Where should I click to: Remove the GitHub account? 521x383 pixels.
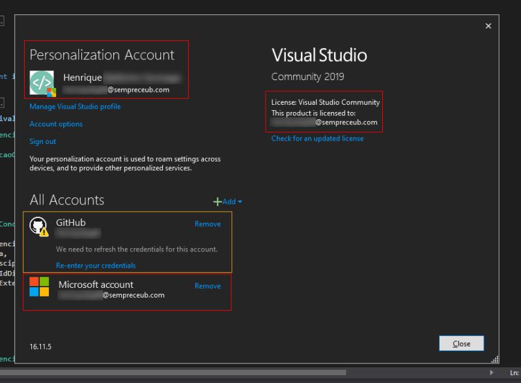pyautogui.click(x=208, y=224)
